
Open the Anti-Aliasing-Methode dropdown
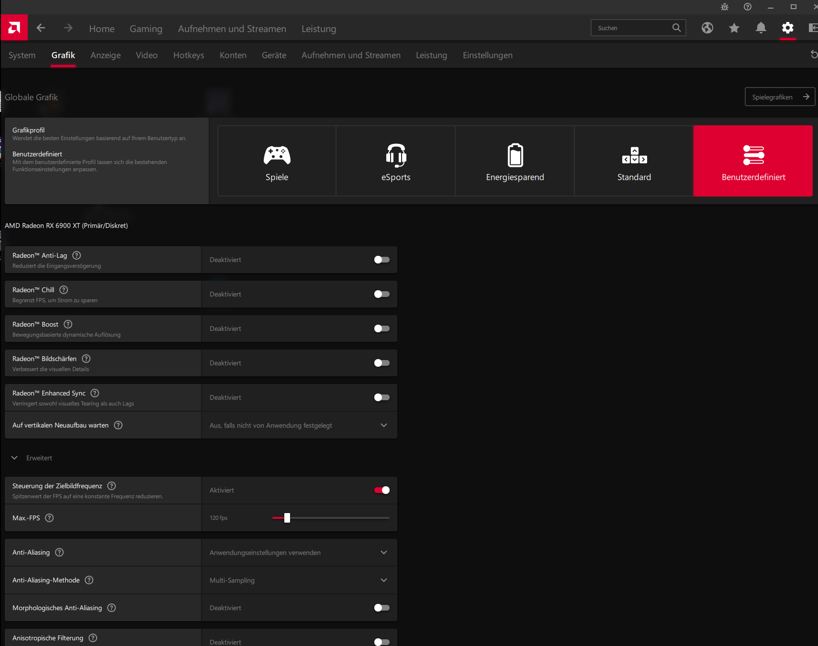coord(299,580)
